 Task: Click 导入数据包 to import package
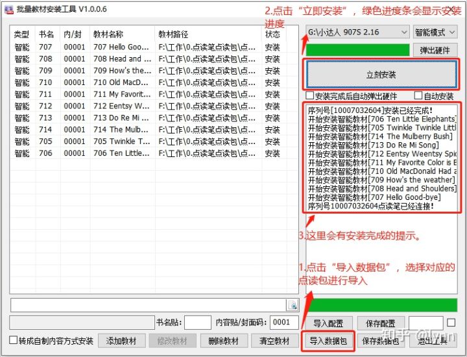click(x=328, y=340)
